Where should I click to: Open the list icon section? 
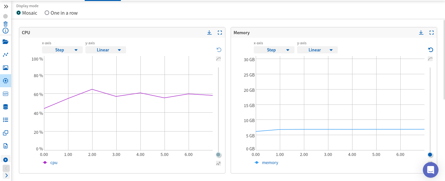coord(6,120)
